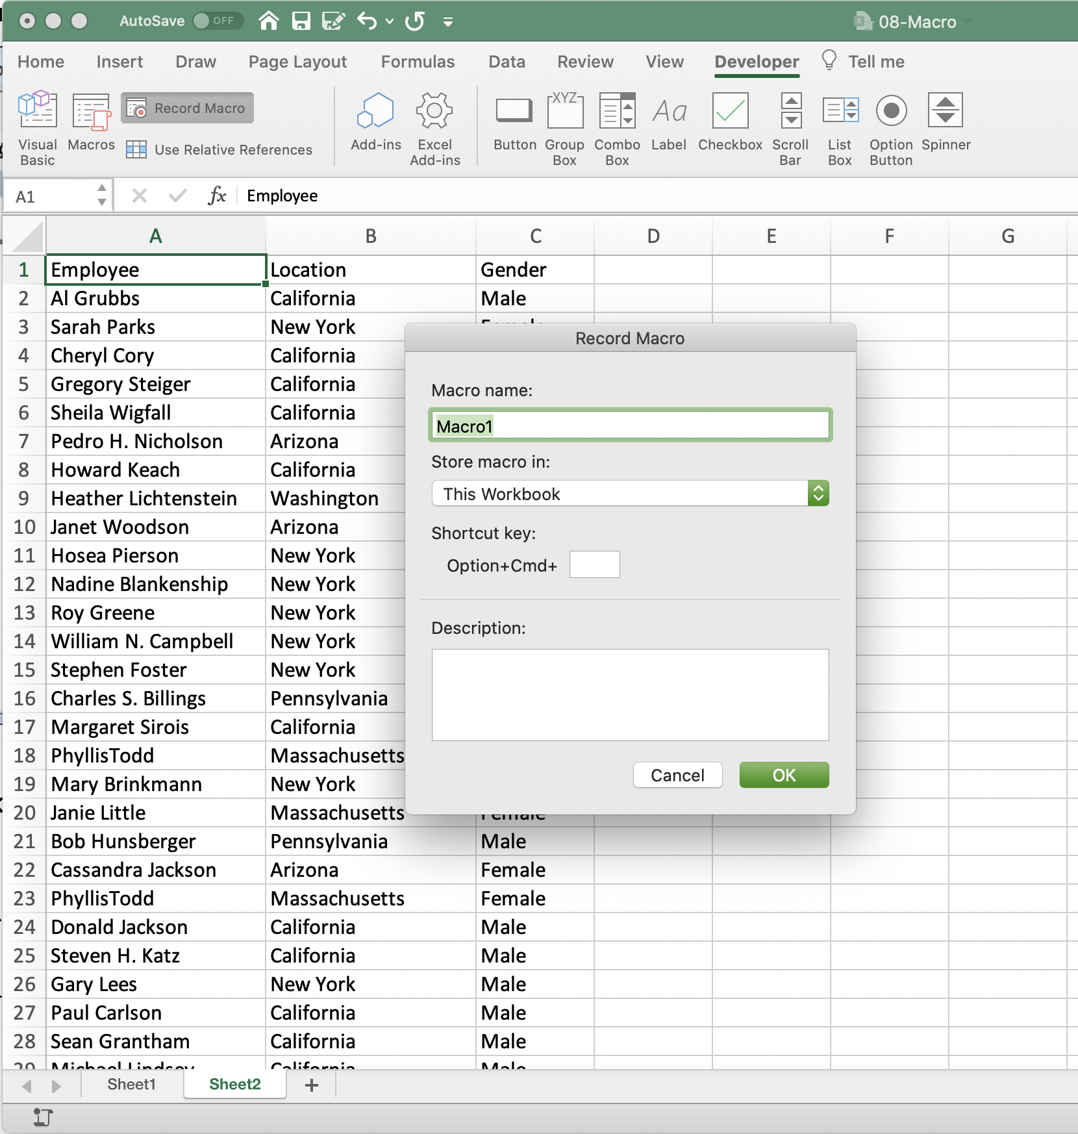Screen dimensions: 1078x1134
Task: Insert a Scroll Bar control
Action: point(790,129)
